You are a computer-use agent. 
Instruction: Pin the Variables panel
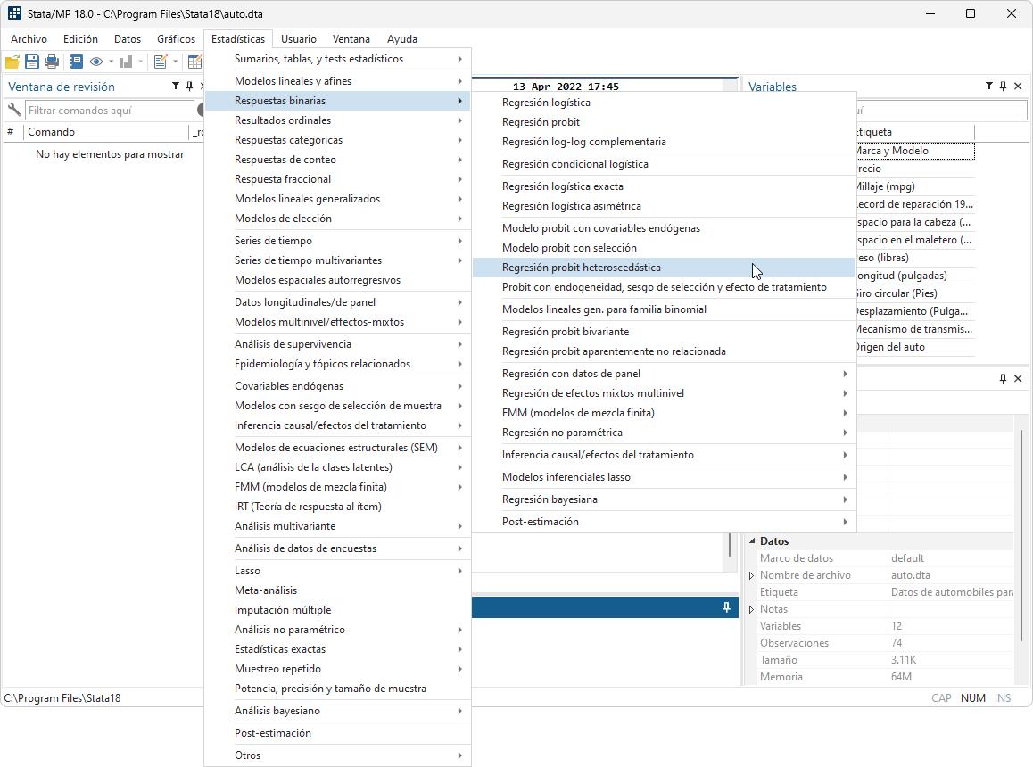tap(1004, 87)
